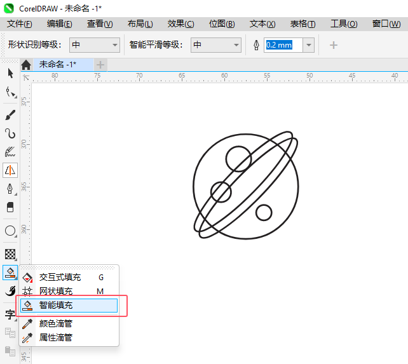Choose 交互式填充 from flyout

(x=69, y=278)
